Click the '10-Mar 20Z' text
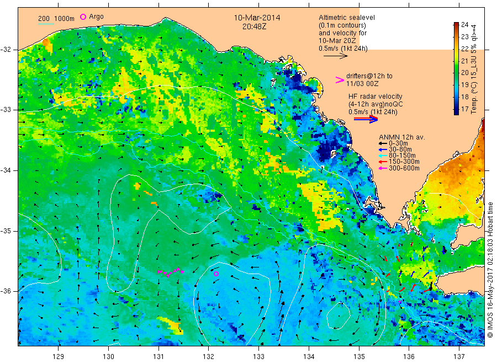Screen dimensions: 497x364 (337, 41)
